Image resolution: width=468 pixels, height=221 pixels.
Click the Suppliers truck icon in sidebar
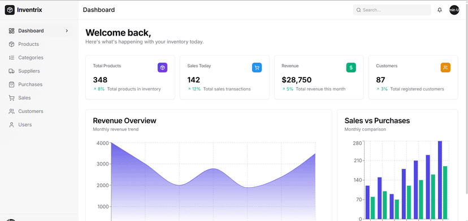12,71
